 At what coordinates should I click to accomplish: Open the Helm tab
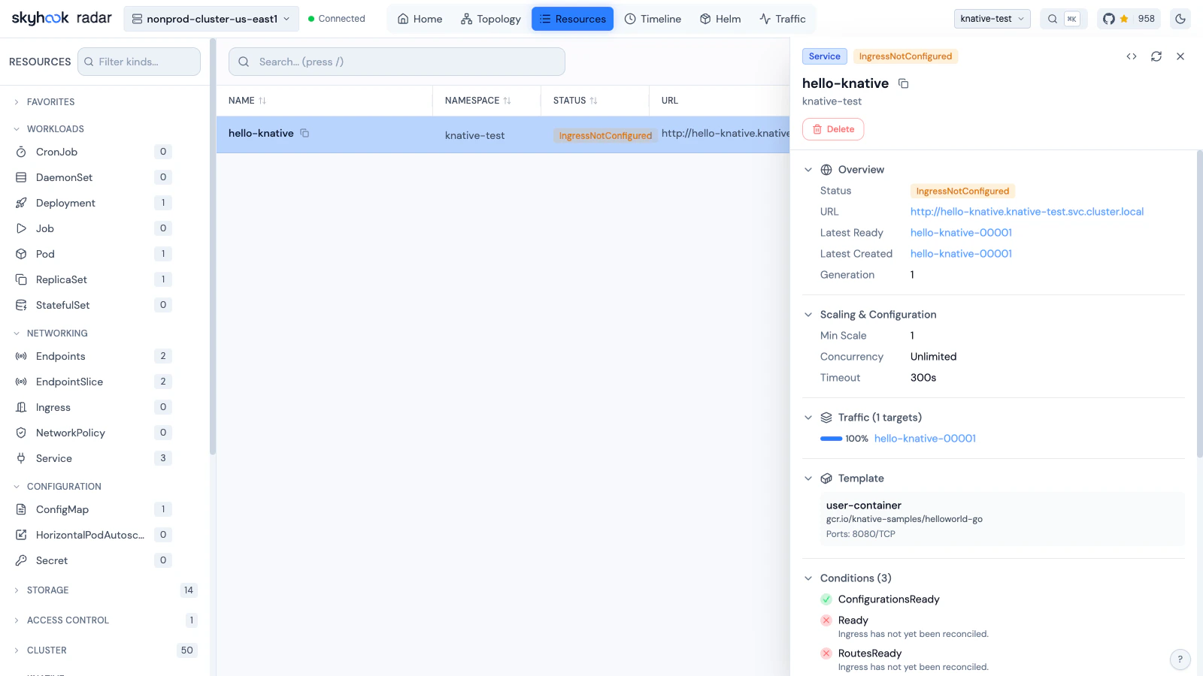pyautogui.click(x=720, y=19)
